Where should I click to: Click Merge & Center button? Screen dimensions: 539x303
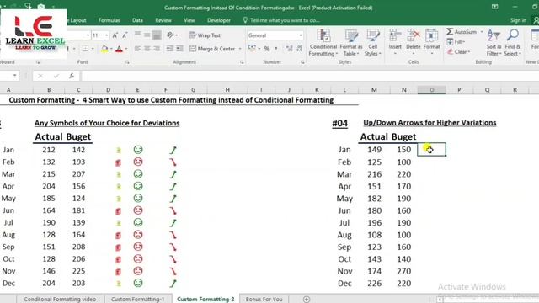click(x=212, y=49)
